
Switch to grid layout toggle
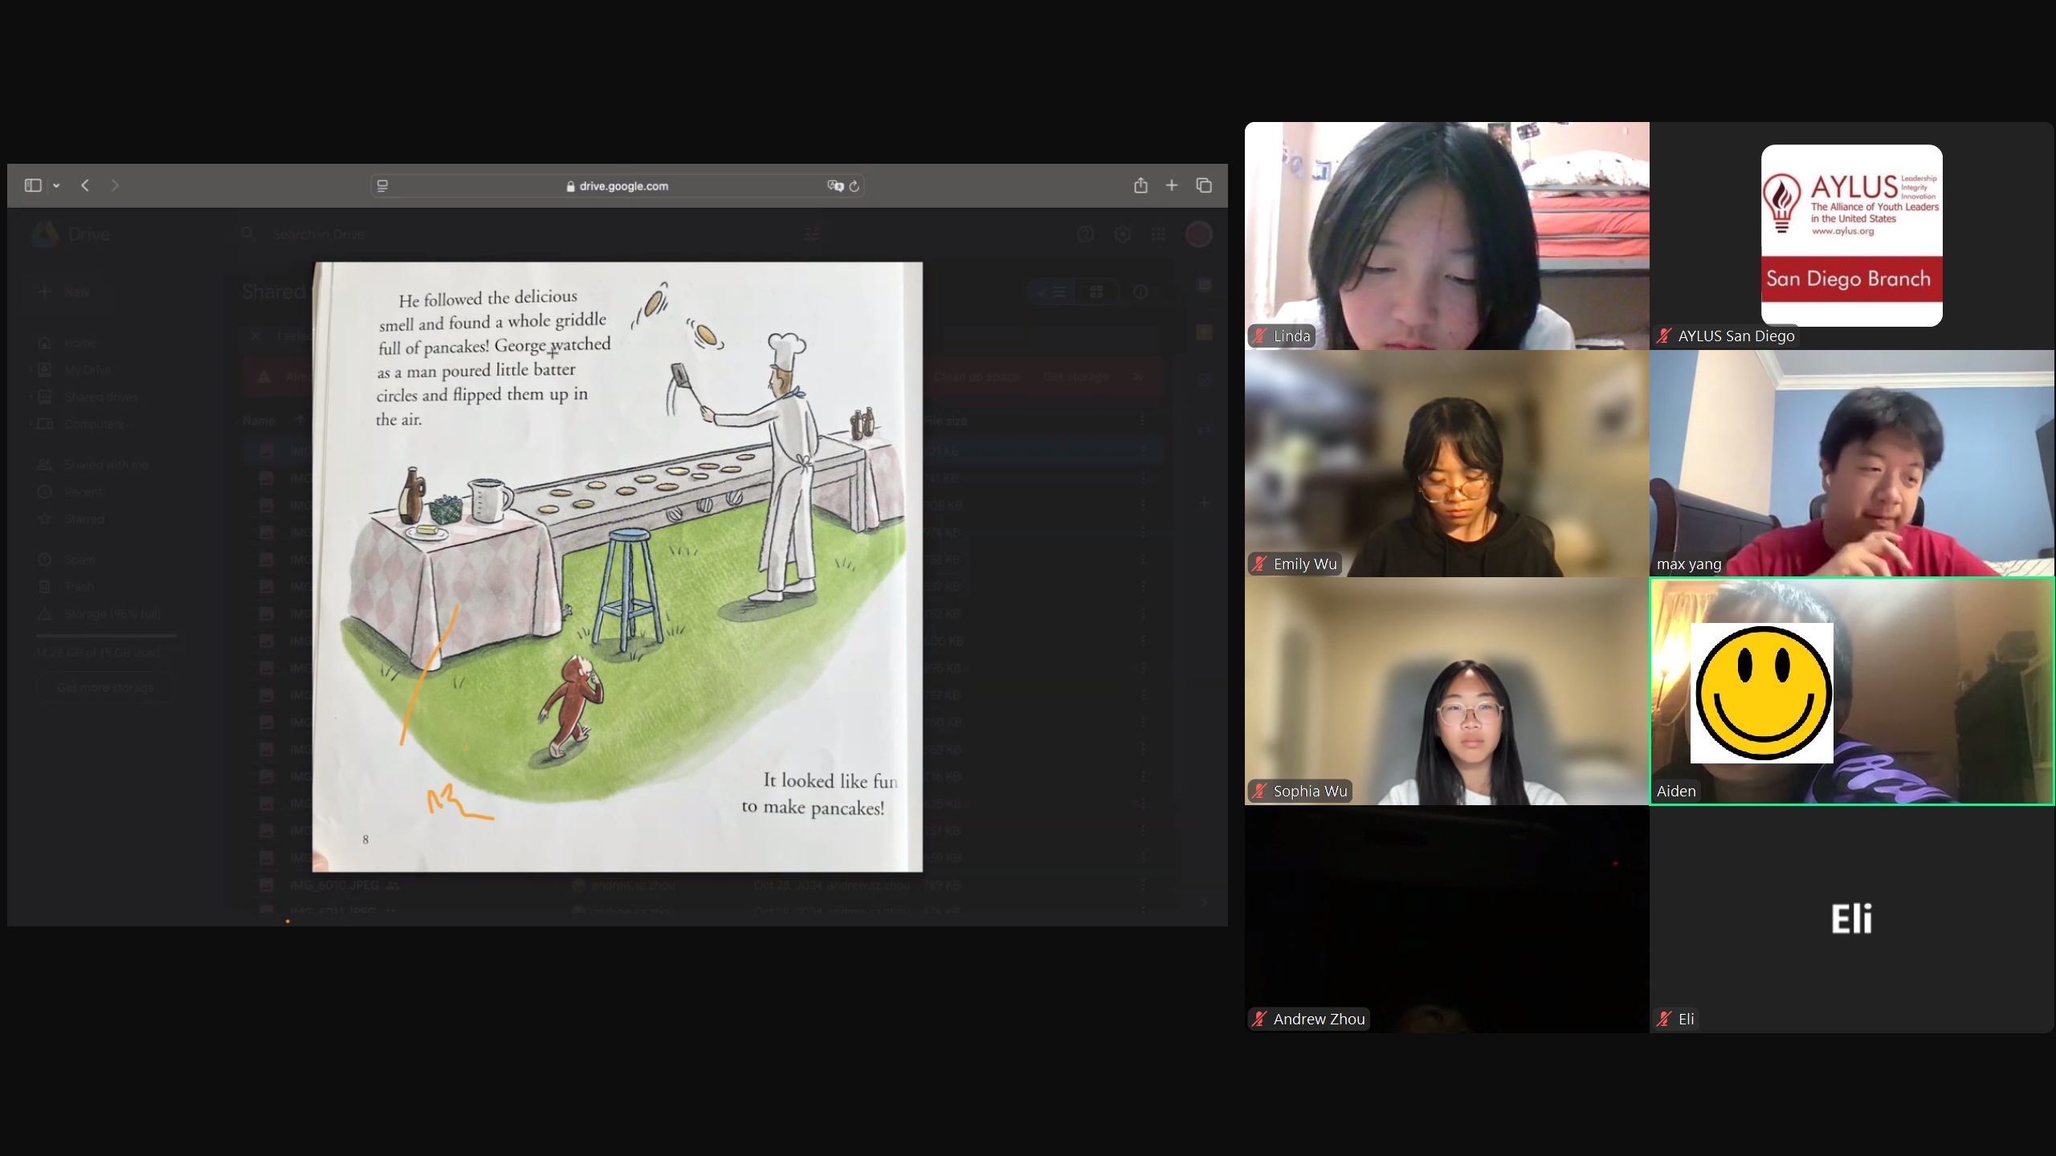[1097, 292]
